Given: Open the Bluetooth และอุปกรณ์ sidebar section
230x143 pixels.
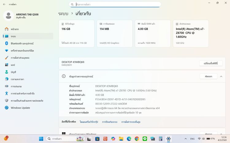Looking at the screenshot, I should [x=22, y=43].
